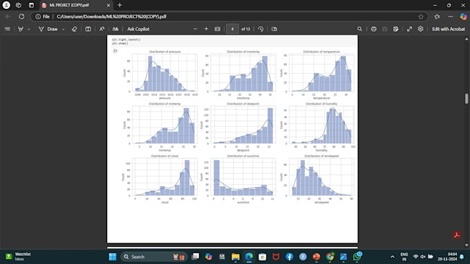Open the Watchlist Ideas widget
This screenshot has width=470, height=264.
point(19,256)
